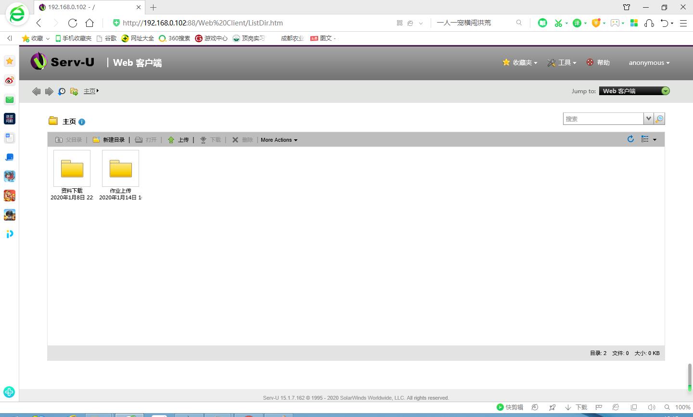Click the refresh folder tree icon
The width and height of the screenshot is (693, 417).
74,91
